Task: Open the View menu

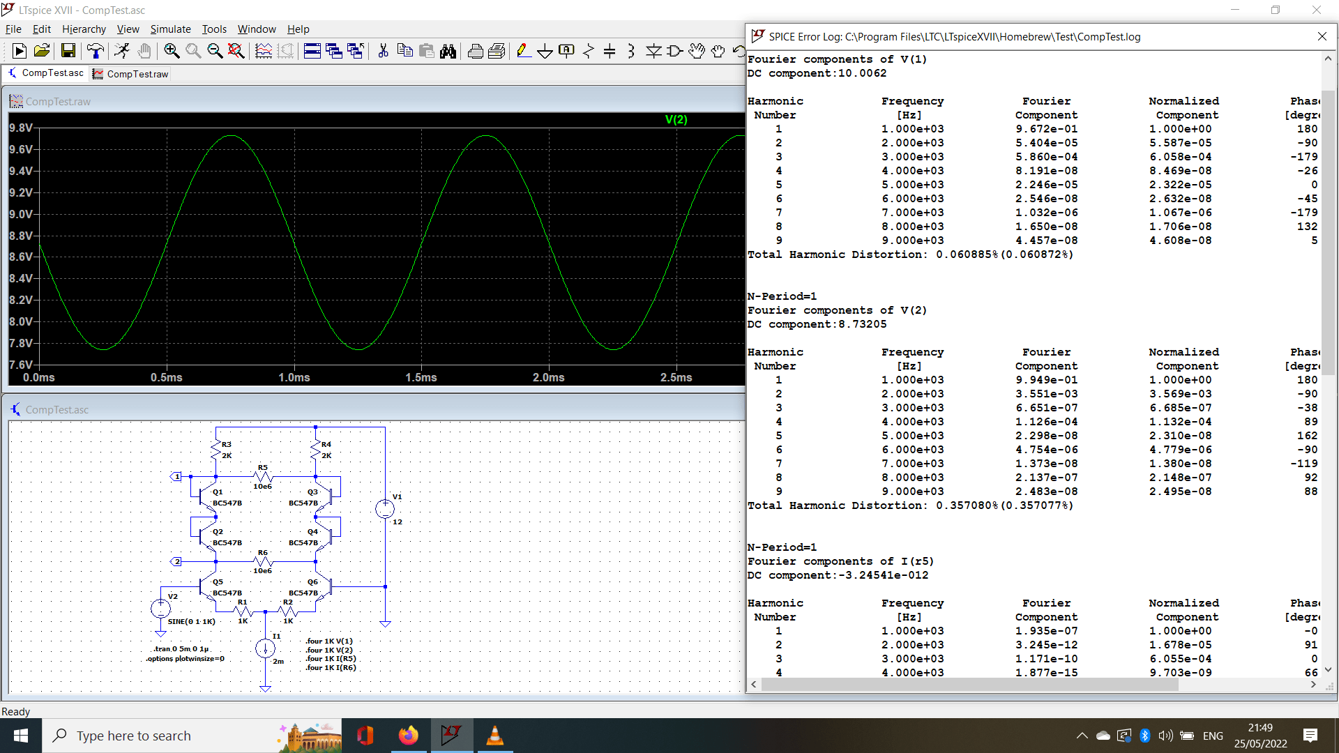Action: tap(128, 29)
